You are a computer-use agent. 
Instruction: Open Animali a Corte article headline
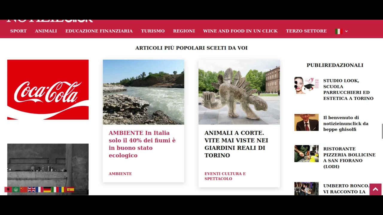pyautogui.click(x=236, y=144)
